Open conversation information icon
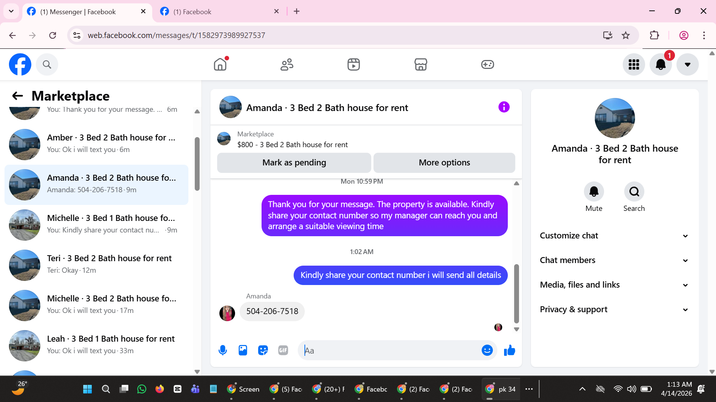The height and width of the screenshot is (402, 716). (504, 107)
